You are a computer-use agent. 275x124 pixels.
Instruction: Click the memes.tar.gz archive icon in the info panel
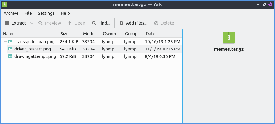(229, 37)
